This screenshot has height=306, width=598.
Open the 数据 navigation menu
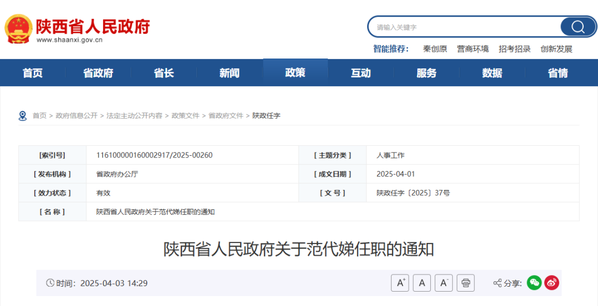pos(492,73)
